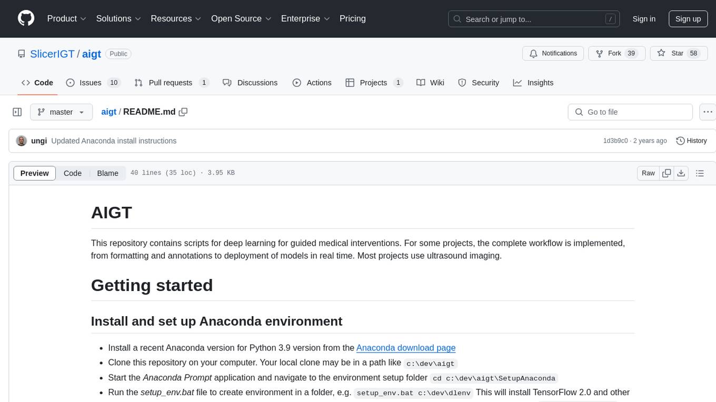Switch to the Actions tab
716x402 pixels.
(312, 83)
